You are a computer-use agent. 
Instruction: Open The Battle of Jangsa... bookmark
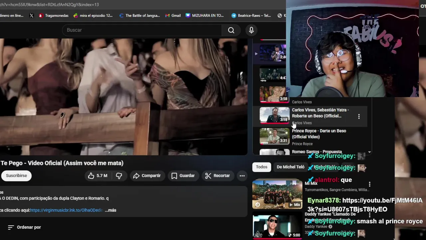(139, 15)
